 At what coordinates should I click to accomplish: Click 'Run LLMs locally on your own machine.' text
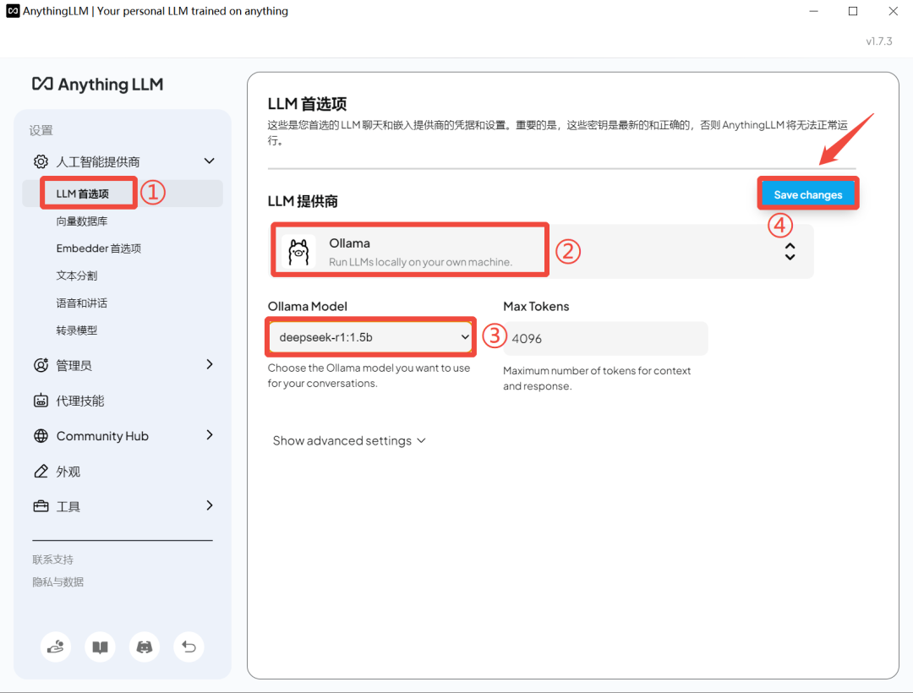point(420,262)
